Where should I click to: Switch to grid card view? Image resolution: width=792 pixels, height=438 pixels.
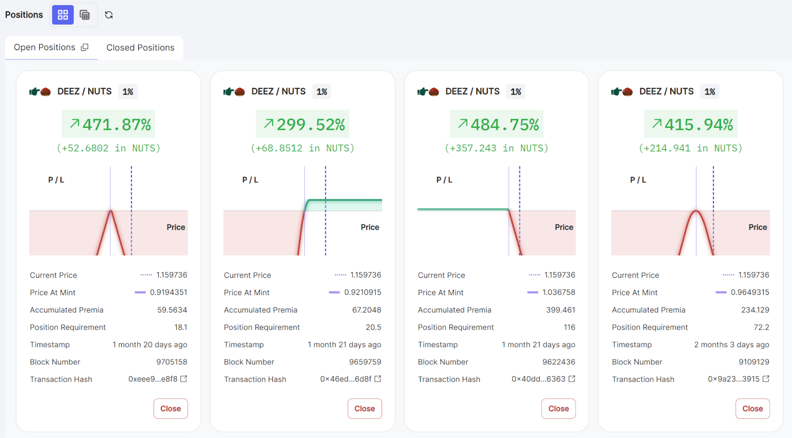coord(63,15)
